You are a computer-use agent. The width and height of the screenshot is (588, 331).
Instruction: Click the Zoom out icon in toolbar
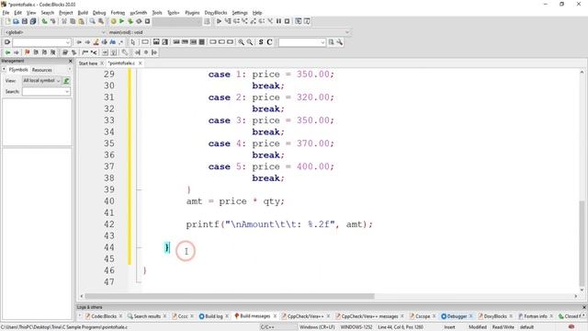click(x=249, y=42)
